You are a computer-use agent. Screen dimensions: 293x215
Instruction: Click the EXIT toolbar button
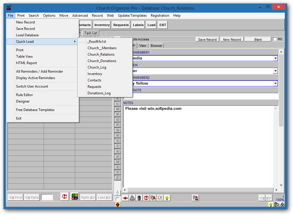pyautogui.click(x=162, y=25)
